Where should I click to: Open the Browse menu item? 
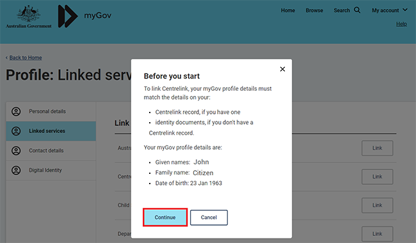(314, 10)
